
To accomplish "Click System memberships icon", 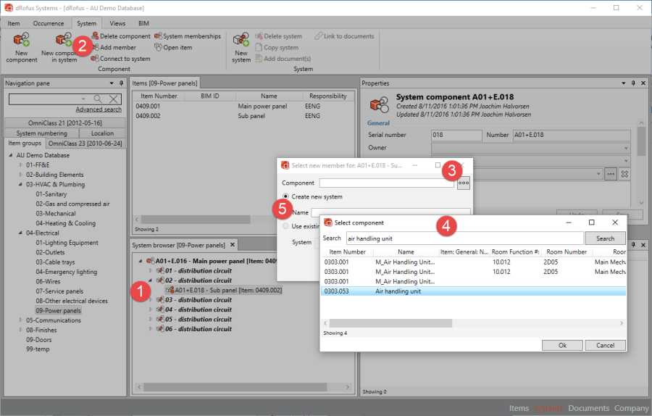I will (x=158, y=36).
